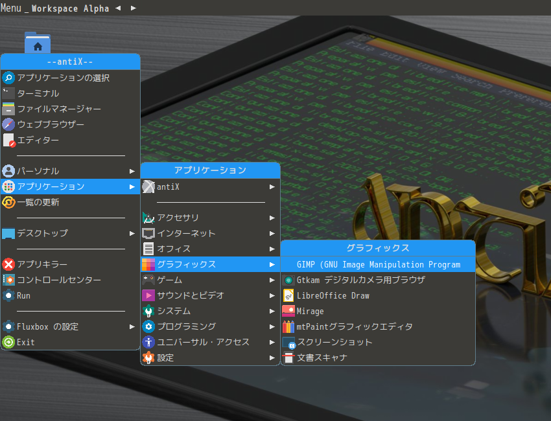
Task: Click the refresh icon beside 一覧の更新
Action: point(8,202)
